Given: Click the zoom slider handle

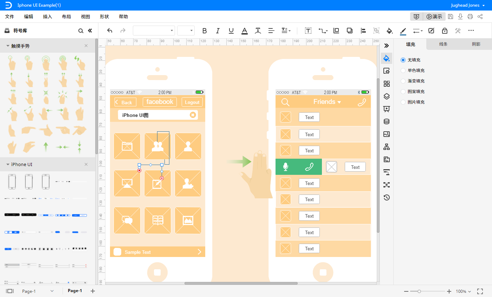Looking at the screenshot, I should click(x=419, y=291).
